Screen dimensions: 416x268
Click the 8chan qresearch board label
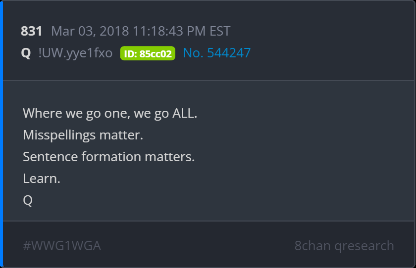pyautogui.click(x=344, y=246)
